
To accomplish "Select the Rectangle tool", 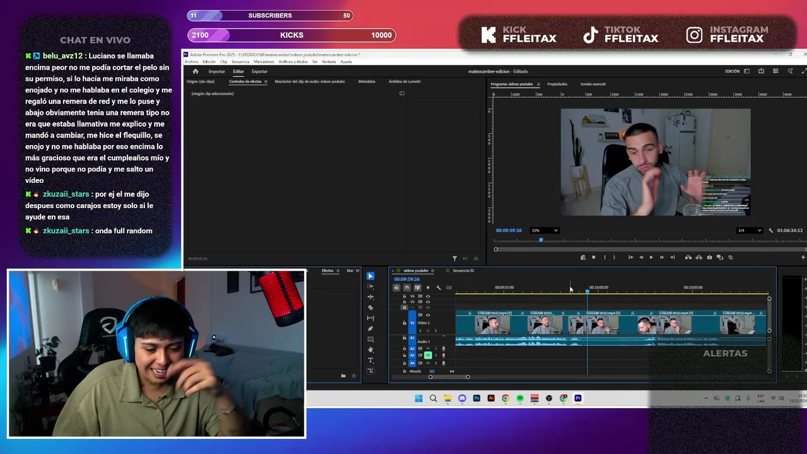I will (370, 339).
